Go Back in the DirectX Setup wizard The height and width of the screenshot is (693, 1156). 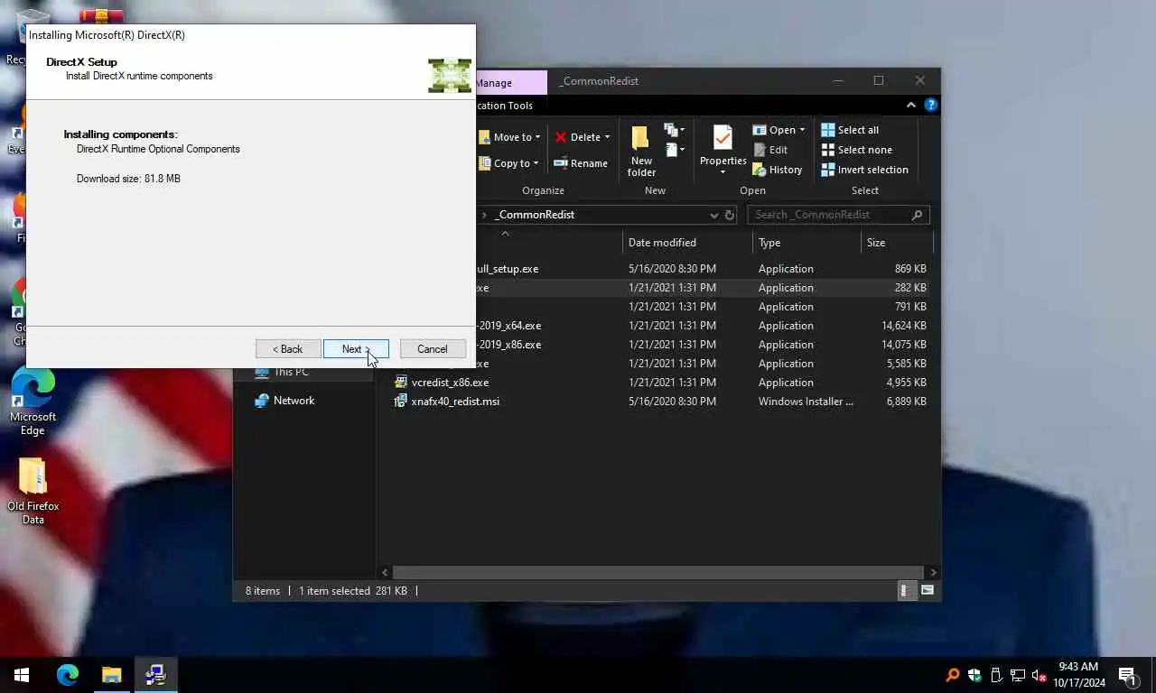tap(288, 349)
